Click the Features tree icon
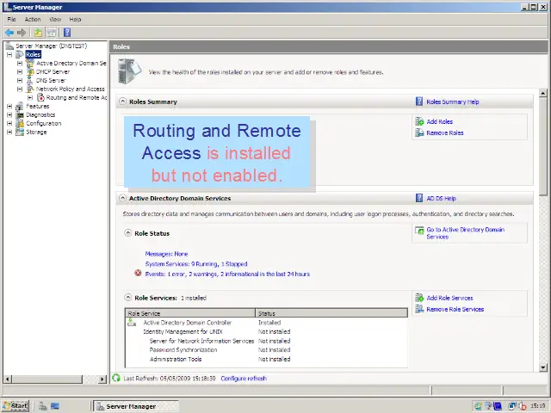Viewport: 551px width, 413px height. pos(20,106)
